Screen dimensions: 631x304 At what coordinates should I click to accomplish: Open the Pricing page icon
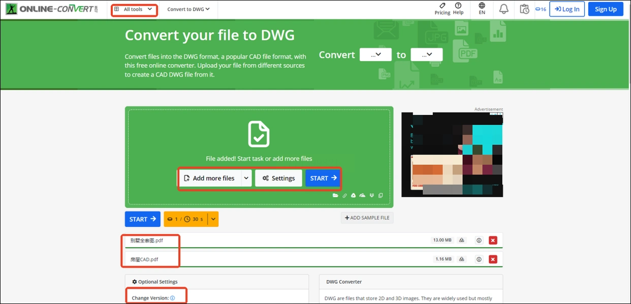tap(442, 6)
